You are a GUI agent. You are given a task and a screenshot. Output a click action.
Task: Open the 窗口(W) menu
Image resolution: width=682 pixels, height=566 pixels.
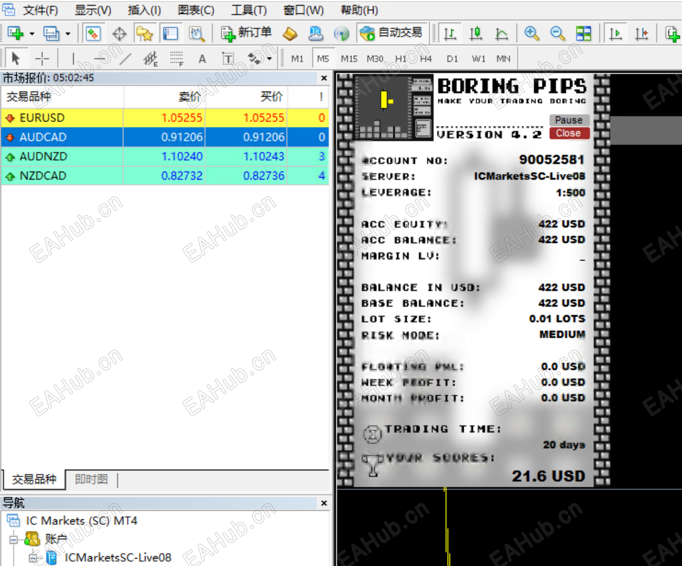pyautogui.click(x=303, y=10)
